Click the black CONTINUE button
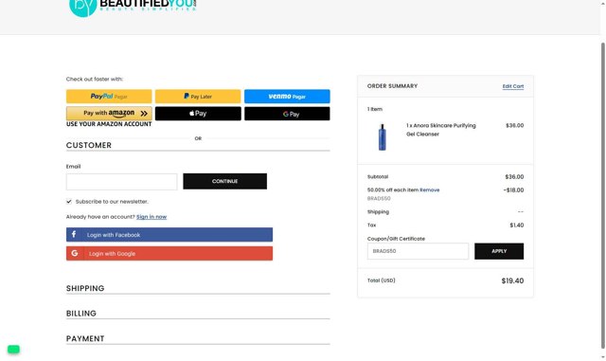 pos(225,181)
